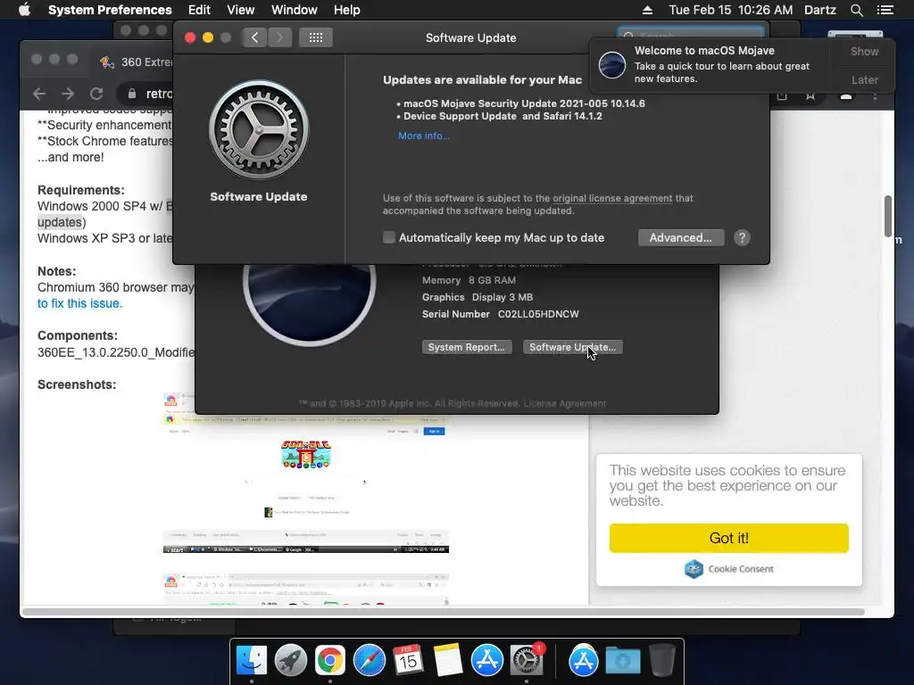The height and width of the screenshot is (685, 914).
Task: Click the Chrome horizontal scrollbar
Action: [443, 612]
